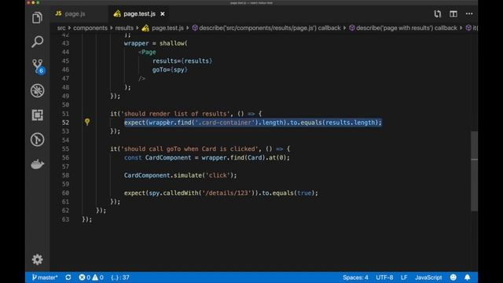Click 'results={results}' prop on line 45

point(182,61)
